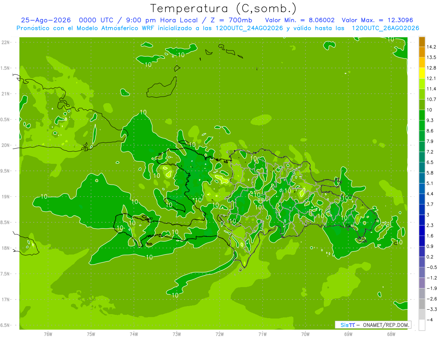The width and height of the screenshot is (439, 339).
Task: Click the 4.4 colorbar value
Action: [430, 194]
